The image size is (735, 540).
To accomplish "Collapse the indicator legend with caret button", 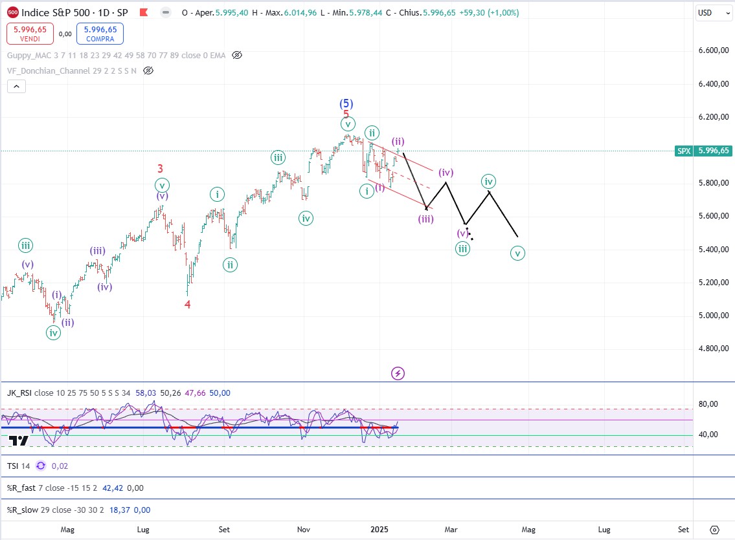I will tap(16, 87).
